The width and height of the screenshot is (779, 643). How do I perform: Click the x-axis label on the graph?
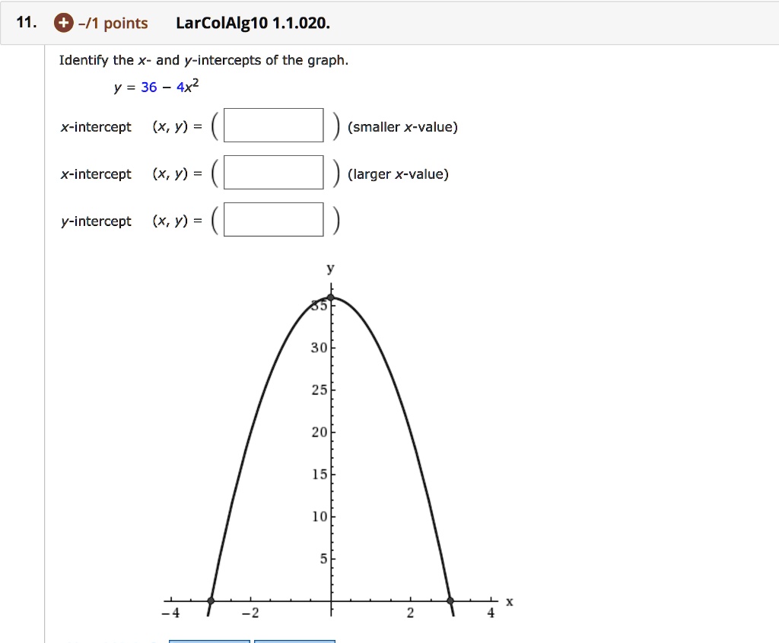click(x=510, y=601)
